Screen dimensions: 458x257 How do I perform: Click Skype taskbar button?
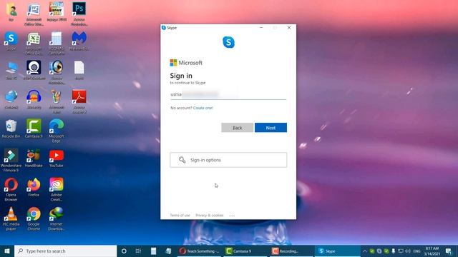coord(337,251)
